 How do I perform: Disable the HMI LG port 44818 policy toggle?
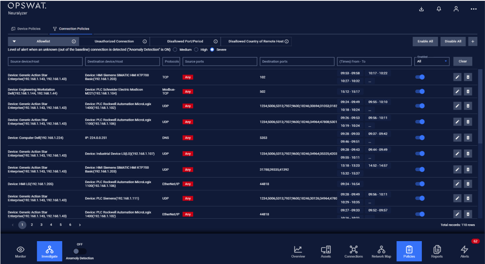[420, 184]
